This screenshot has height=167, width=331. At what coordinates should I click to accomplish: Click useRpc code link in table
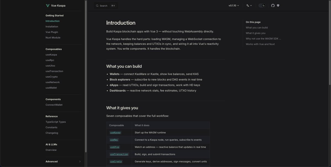click(x=114, y=140)
